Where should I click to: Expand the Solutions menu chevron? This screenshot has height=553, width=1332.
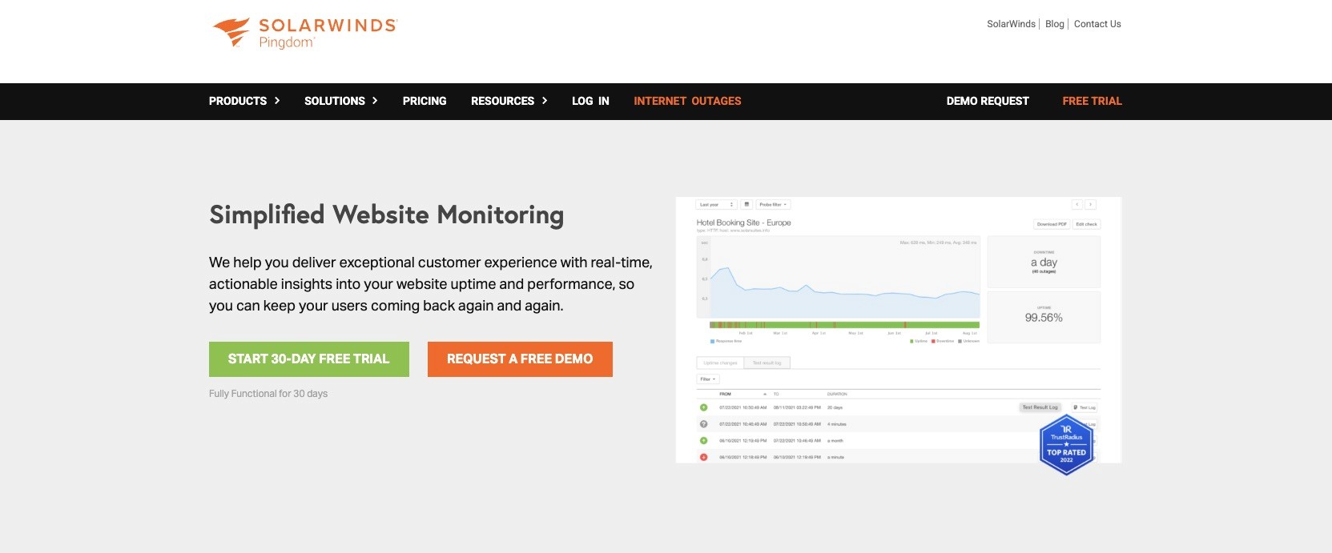[x=375, y=101]
